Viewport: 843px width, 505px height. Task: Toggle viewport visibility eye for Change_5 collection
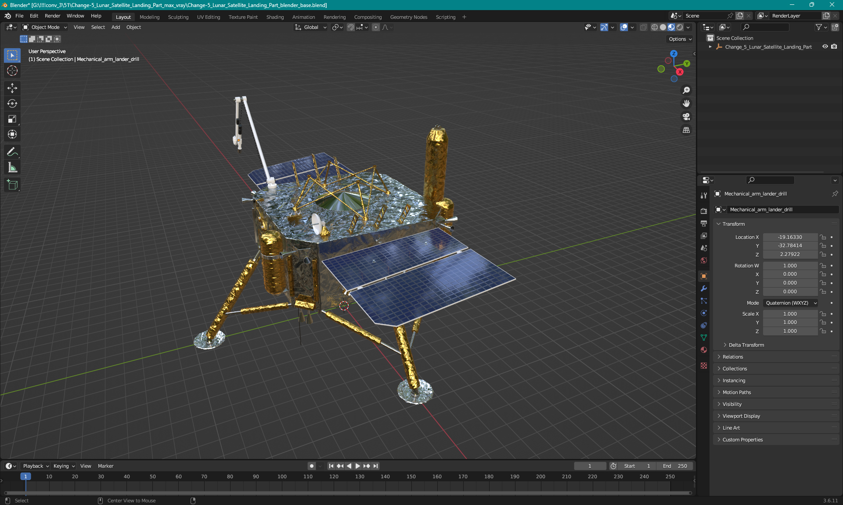[x=825, y=46]
